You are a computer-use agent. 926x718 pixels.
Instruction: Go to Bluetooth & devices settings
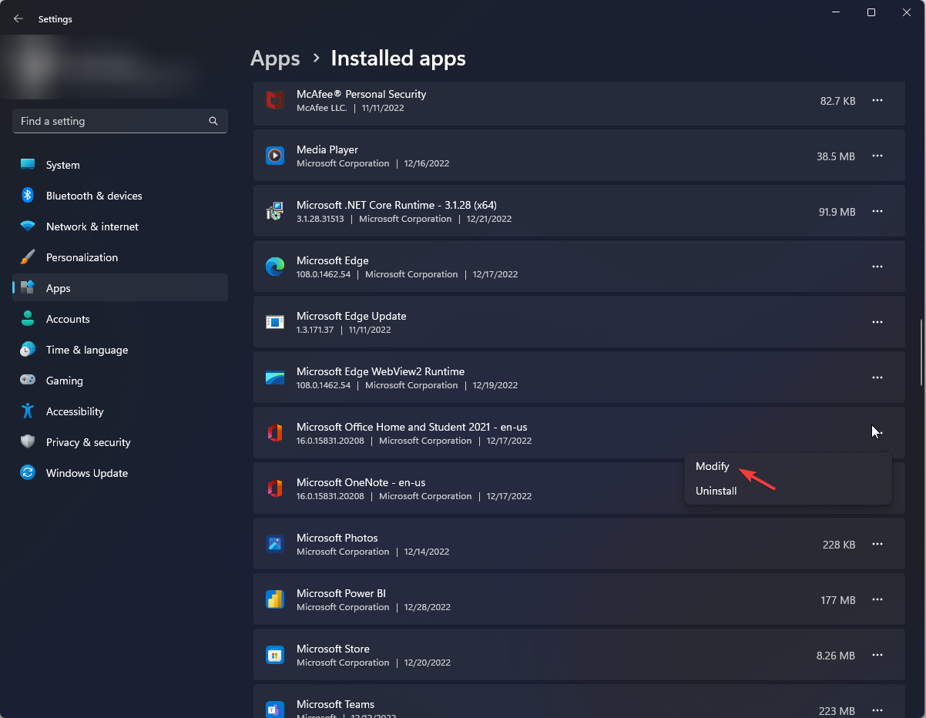coord(120,196)
